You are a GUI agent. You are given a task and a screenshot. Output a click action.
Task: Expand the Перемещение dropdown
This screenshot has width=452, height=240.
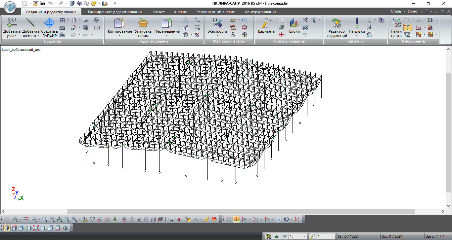[x=167, y=35]
